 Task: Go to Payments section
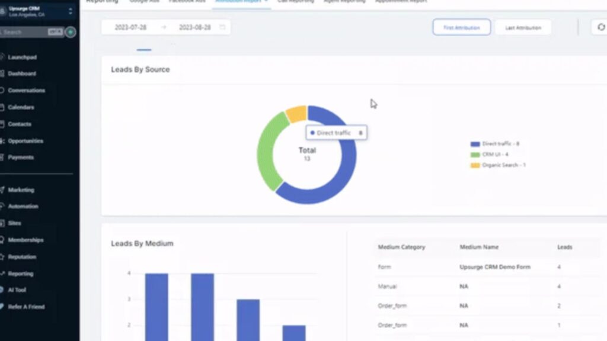click(21, 157)
